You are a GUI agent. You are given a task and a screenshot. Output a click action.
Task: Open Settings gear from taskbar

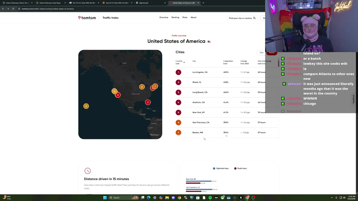point(155,198)
